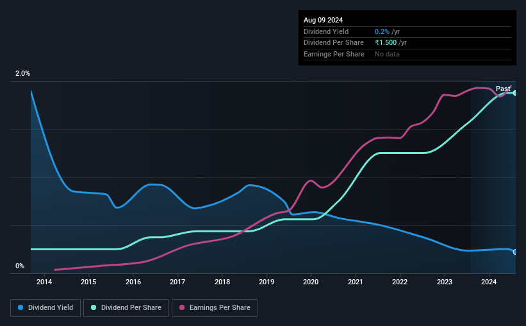Screen dimensions: 526x326
Task: Select the 2024 x-axis label
Action: [489, 282]
